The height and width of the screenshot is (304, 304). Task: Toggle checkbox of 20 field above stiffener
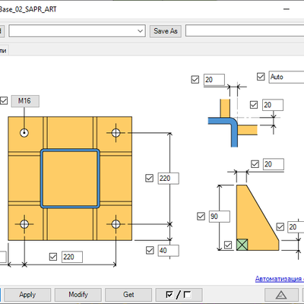(x=255, y=164)
